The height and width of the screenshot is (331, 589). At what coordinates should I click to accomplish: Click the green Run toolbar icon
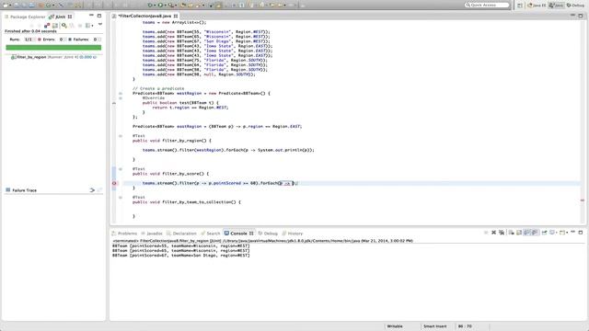point(160,6)
